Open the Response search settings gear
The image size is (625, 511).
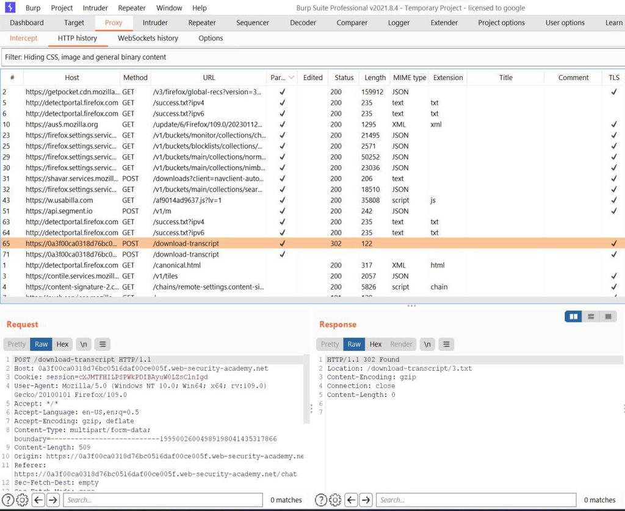click(x=335, y=499)
